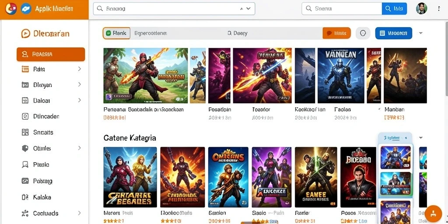448x224 pixels.
Task: Click the orange floating action button
Action: pos(434,213)
